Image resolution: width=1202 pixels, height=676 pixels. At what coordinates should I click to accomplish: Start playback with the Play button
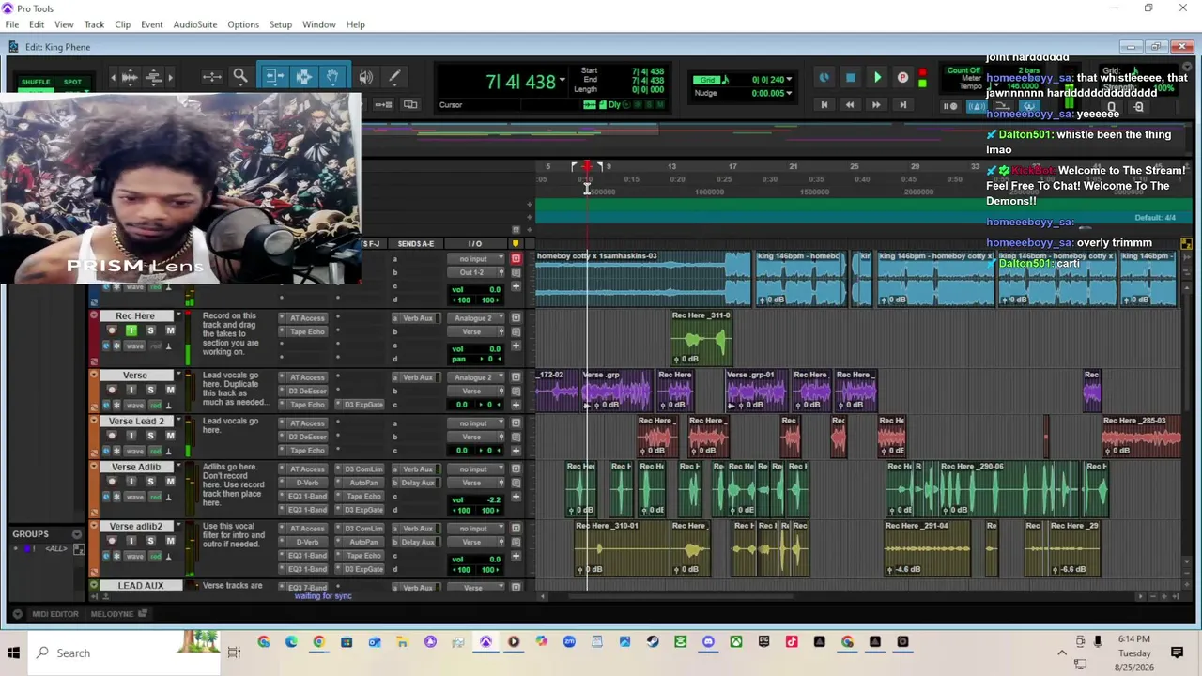click(877, 78)
